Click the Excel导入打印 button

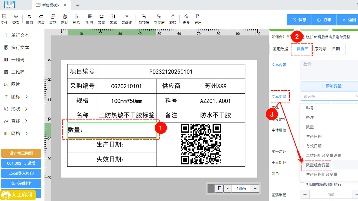tap(21, 173)
